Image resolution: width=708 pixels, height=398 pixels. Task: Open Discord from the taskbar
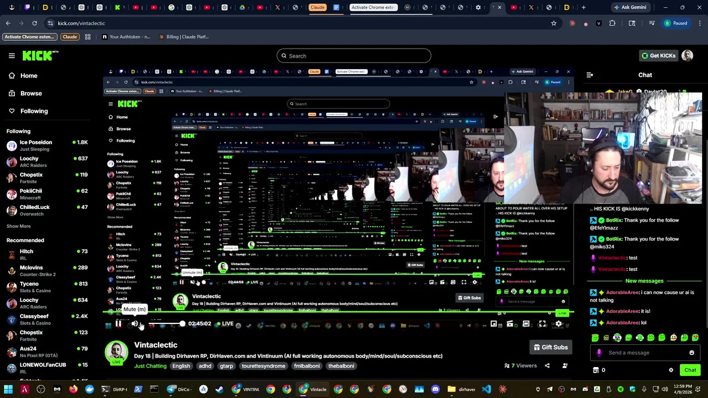[435, 389]
